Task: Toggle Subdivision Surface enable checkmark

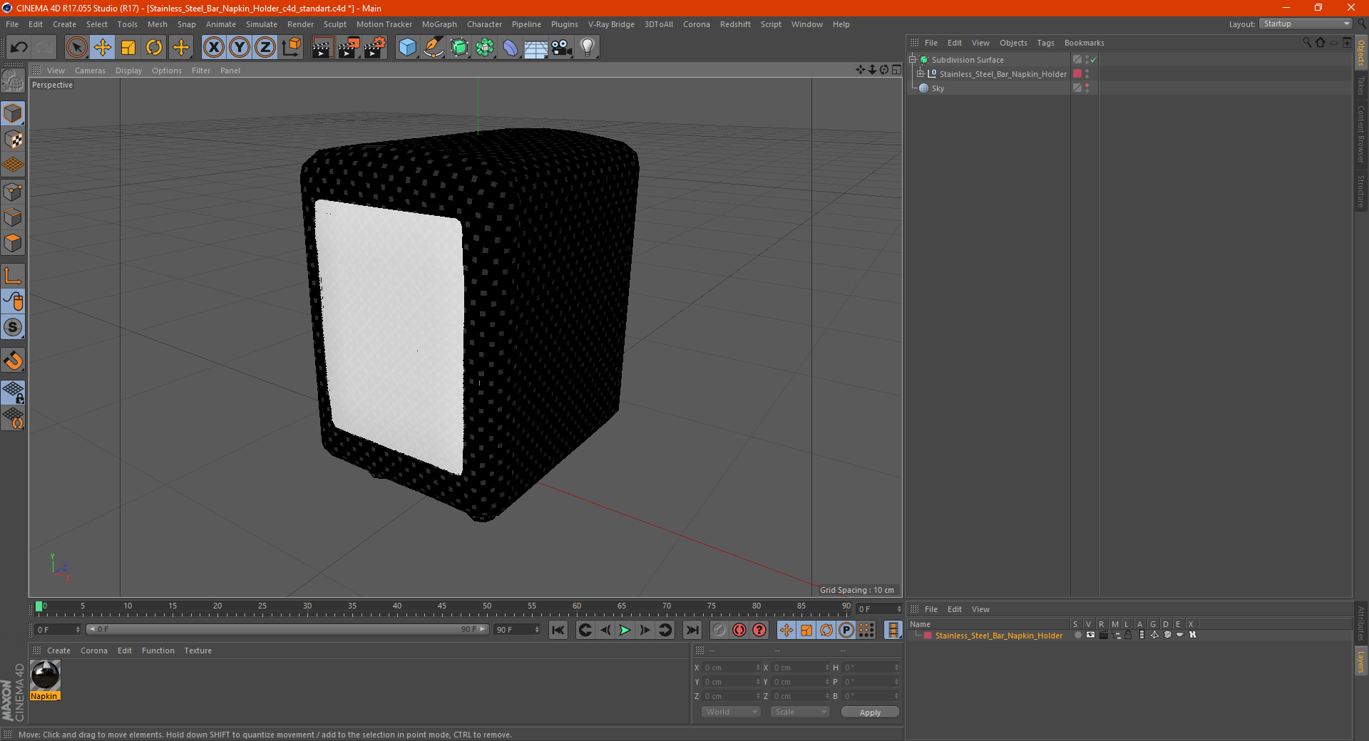Action: point(1093,60)
